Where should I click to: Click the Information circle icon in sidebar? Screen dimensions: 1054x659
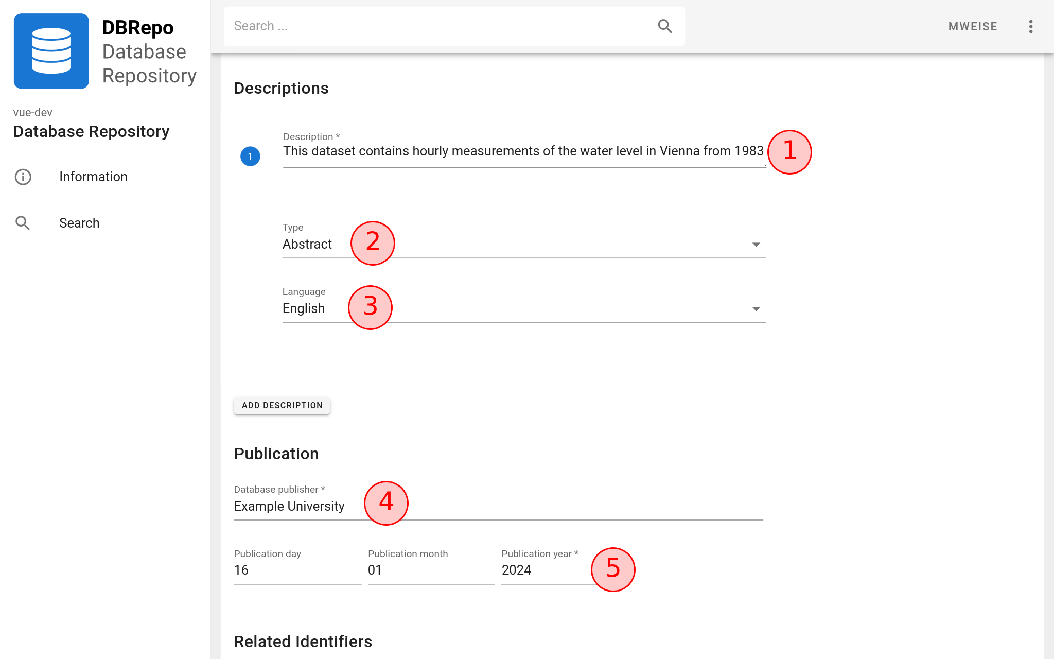23,177
